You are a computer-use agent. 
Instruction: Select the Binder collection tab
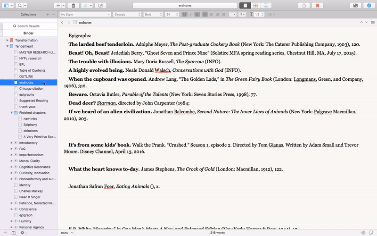(29, 33)
